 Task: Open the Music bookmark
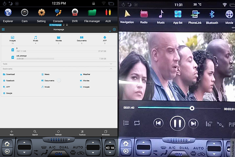(45, 87)
